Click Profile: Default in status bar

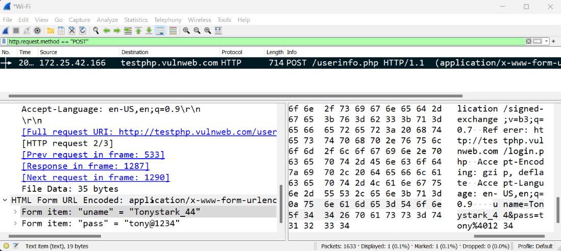click(x=535, y=246)
